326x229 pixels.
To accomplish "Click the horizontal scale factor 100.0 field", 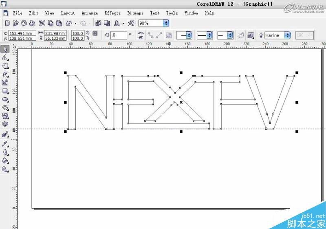I will click(x=78, y=33).
